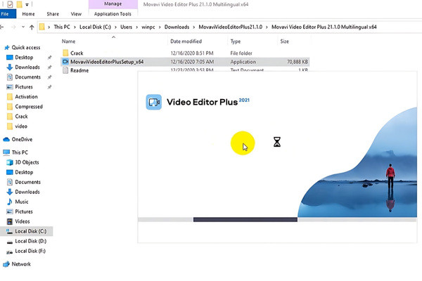Open the Crack folder in the sidebar

tap(21, 116)
